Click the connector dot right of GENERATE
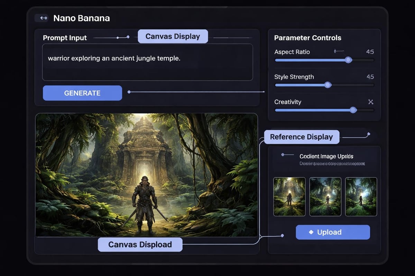This screenshot has height=276, width=415. click(129, 91)
